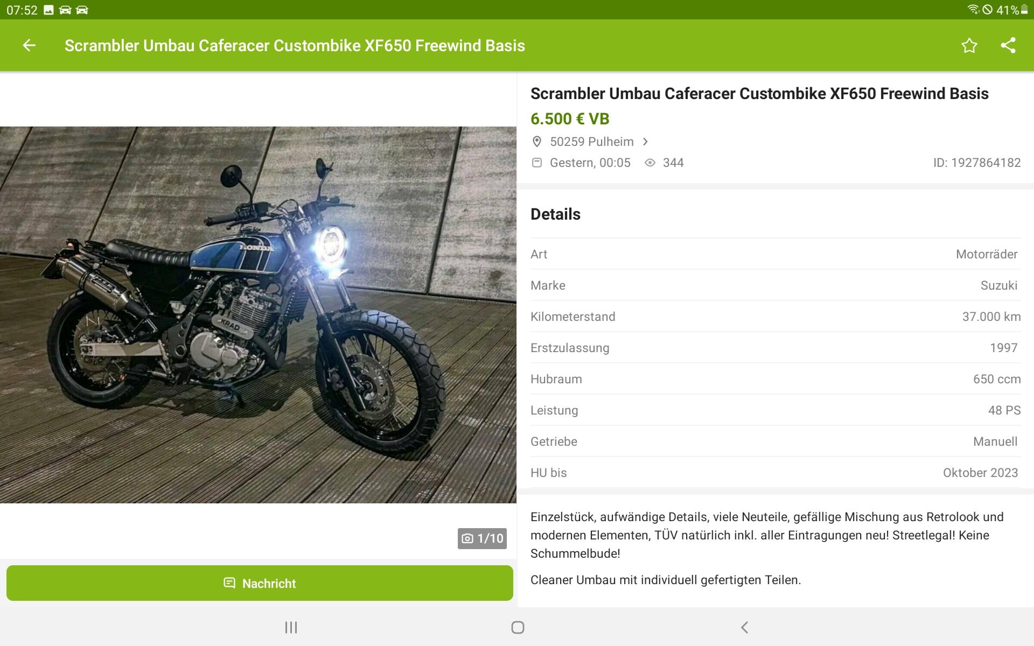This screenshot has width=1034, height=646.
Task: Tap the HU bis Oktober 2023 row
Action: pos(774,473)
